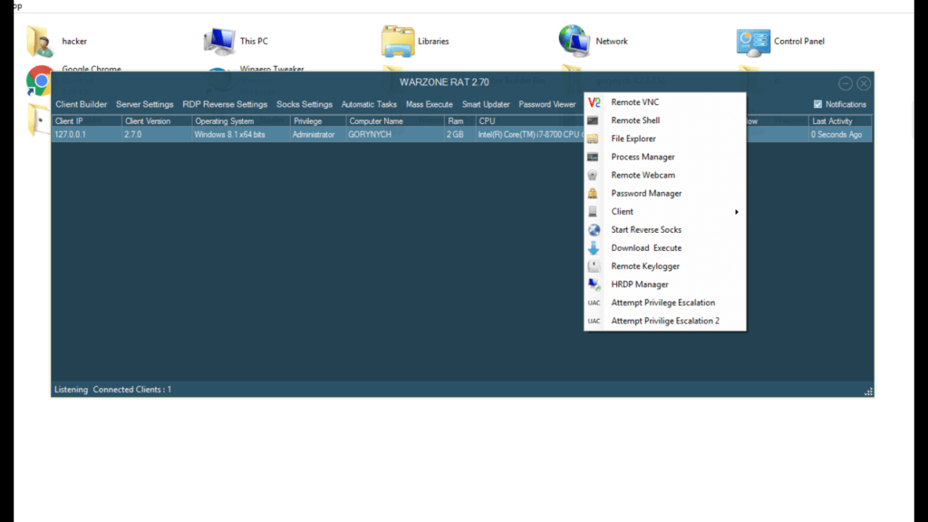Click the CPU column header

click(x=529, y=121)
